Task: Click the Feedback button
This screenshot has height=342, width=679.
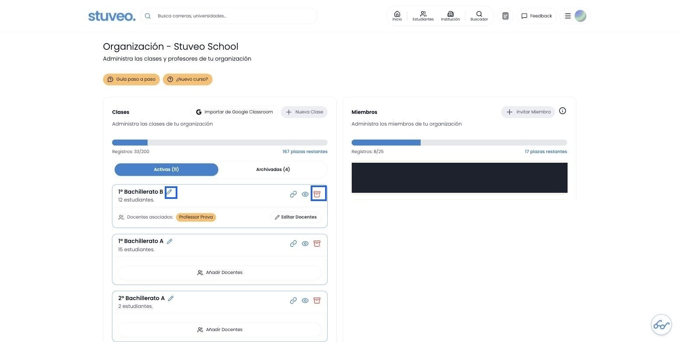Action: point(537,16)
